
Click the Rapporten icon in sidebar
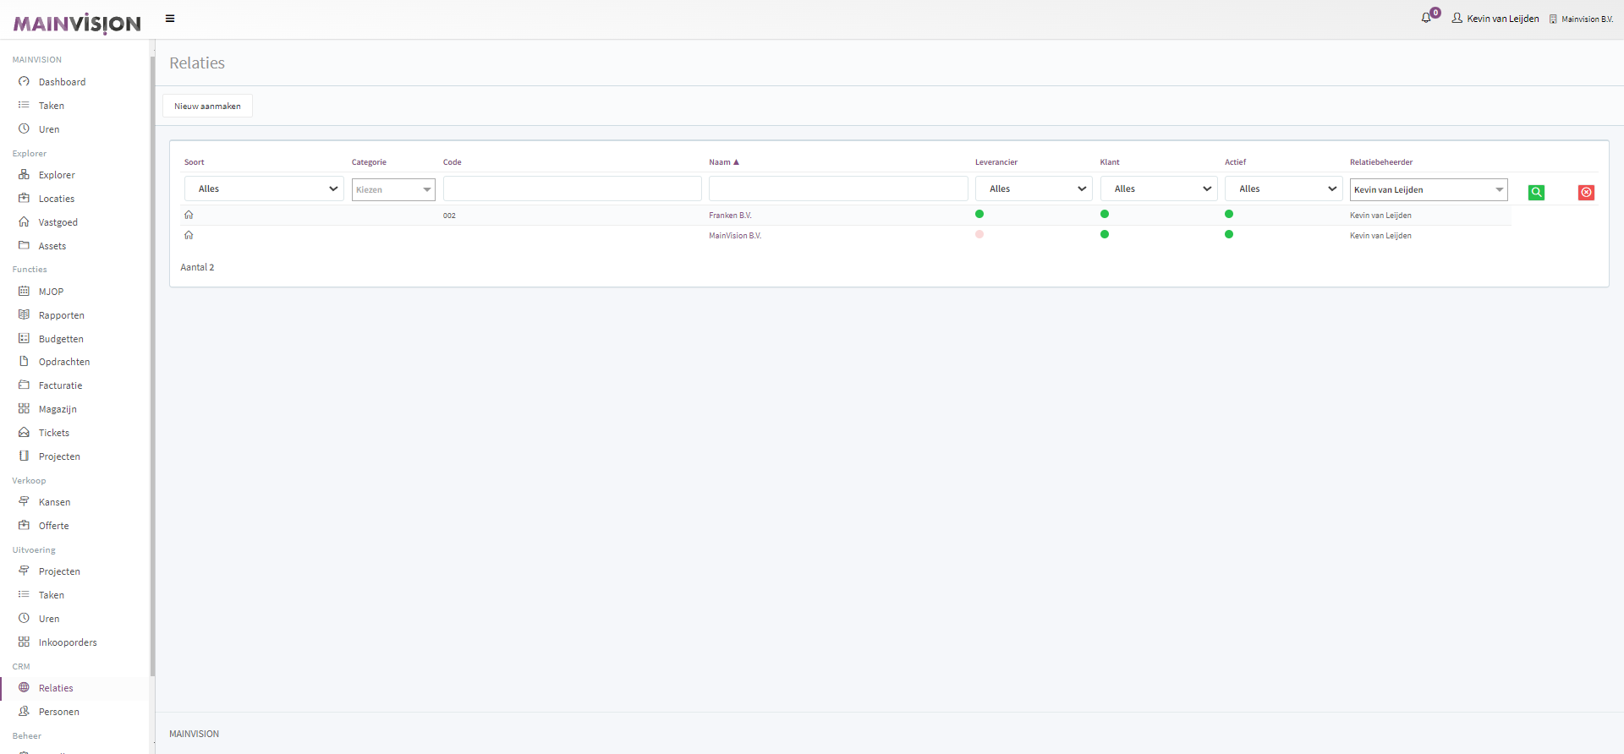[x=24, y=314]
